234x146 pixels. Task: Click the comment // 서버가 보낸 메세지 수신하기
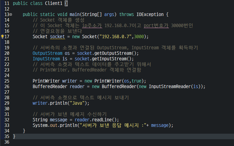pyautogui.click(x=70, y=114)
